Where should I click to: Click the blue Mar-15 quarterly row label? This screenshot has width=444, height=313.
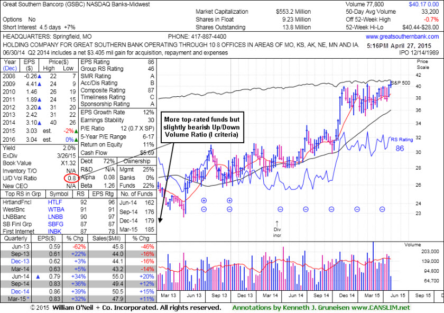19,299
